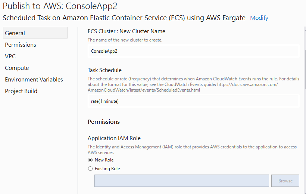306x194 pixels.
Task: Click the existing role text box
Action: click(x=182, y=181)
